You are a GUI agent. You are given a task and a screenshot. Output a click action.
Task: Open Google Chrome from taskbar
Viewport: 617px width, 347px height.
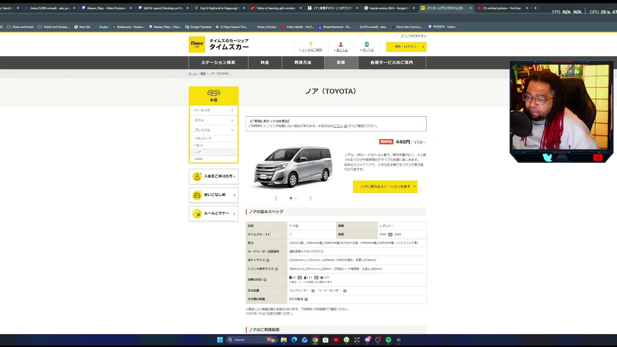click(315, 340)
